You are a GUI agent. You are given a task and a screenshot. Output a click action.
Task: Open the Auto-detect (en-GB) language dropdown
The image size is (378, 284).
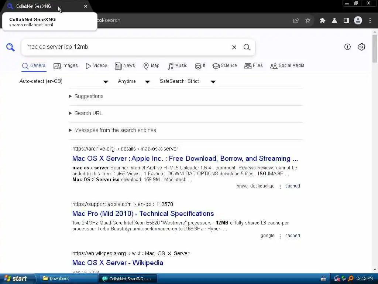pyautogui.click(x=63, y=81)
